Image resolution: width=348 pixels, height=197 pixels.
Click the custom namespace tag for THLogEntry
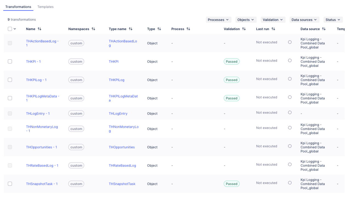pos(76,114)
